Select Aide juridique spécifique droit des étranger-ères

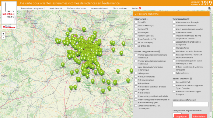coord(136,87)
